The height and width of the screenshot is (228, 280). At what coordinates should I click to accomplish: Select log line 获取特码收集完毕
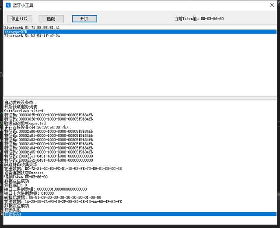[x=140, y=164]
